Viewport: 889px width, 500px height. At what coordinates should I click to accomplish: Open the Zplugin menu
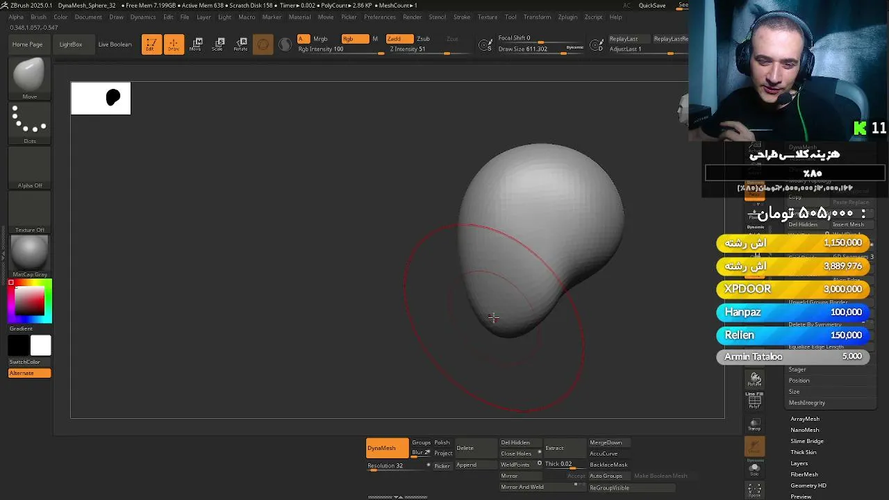tap(567, 17)
